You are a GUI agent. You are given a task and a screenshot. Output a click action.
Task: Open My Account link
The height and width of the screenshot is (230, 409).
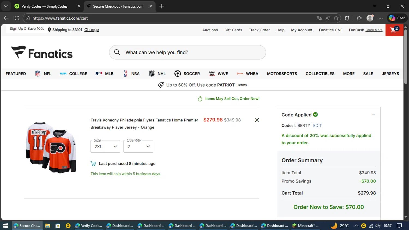tap(302, 30)
